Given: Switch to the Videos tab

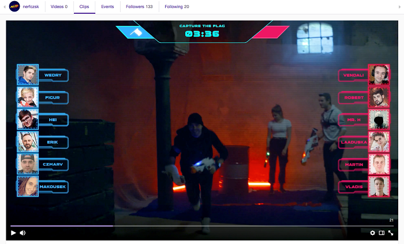Looking at the screenshot, I should point(59,7).
